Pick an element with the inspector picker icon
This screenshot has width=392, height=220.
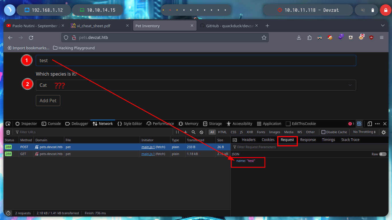[8, 124]
